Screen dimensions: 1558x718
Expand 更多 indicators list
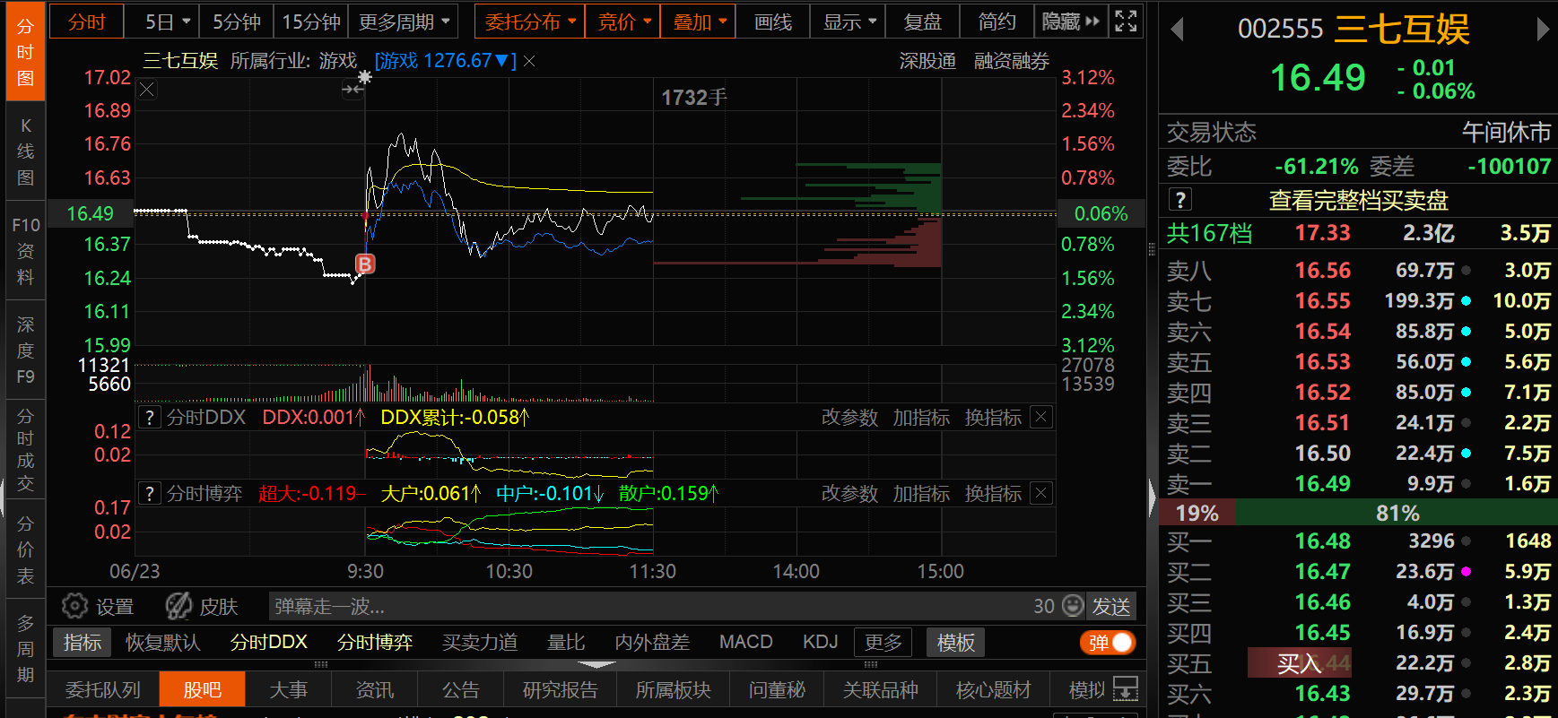pyautogui.click(x=883, y=642)
